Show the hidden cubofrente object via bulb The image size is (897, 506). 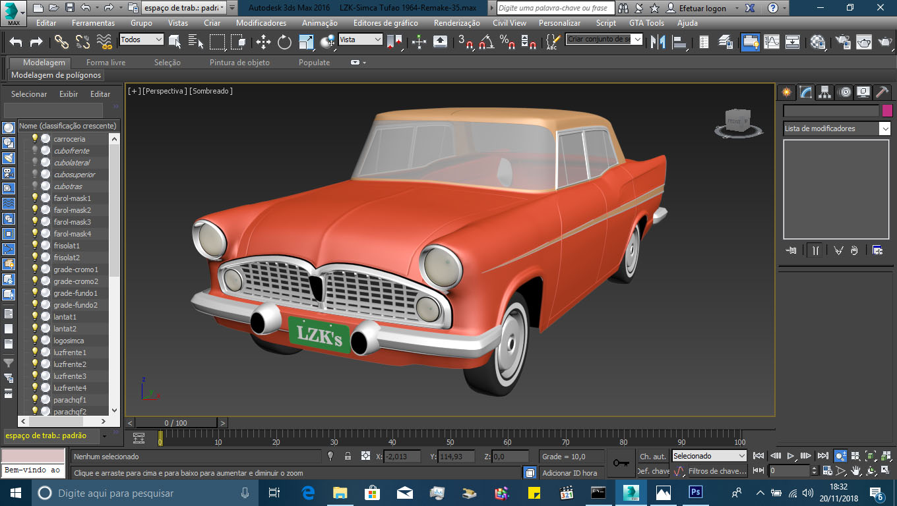click(x=35, y=151)
